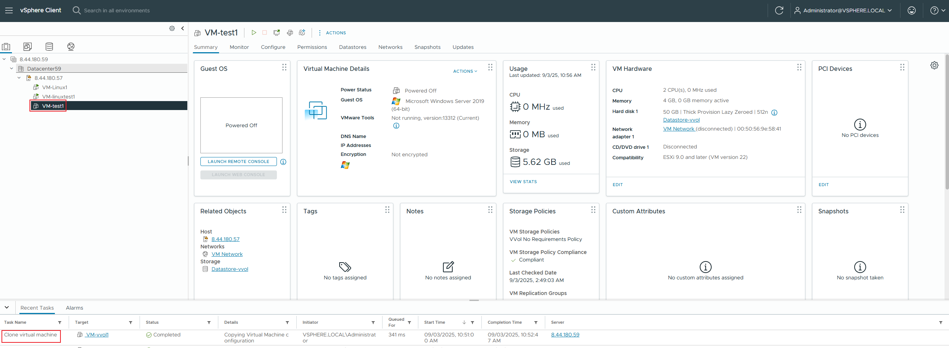Open the Permissions tab
Viewport: 949px width, 348px height.
click(312, 47)
